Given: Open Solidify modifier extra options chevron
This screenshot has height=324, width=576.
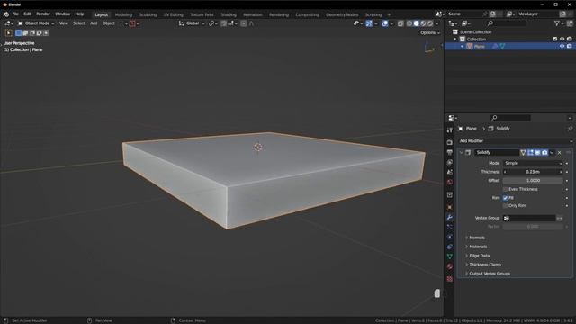Looking at the screenshot, I should tap(552, 152).
